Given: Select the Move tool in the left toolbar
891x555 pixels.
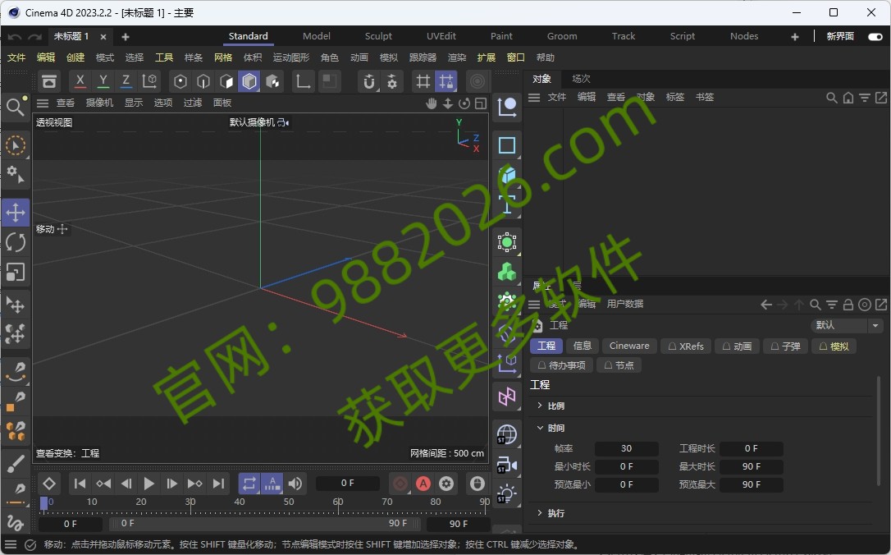Looking at the screenshot, I should point(16,212).
